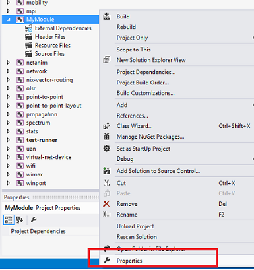The width and height of the screenshot is (254, 270).
Task: Click the red Remove X icon
Action: pos(106,204)
